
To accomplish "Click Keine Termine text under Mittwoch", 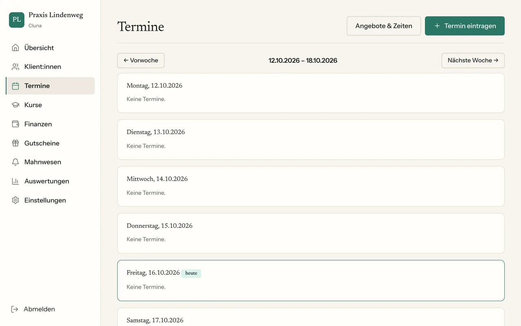I will tap(146, 193).
